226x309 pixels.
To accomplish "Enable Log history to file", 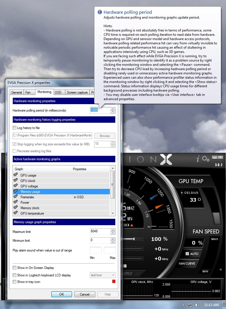I will click(14, 128).
